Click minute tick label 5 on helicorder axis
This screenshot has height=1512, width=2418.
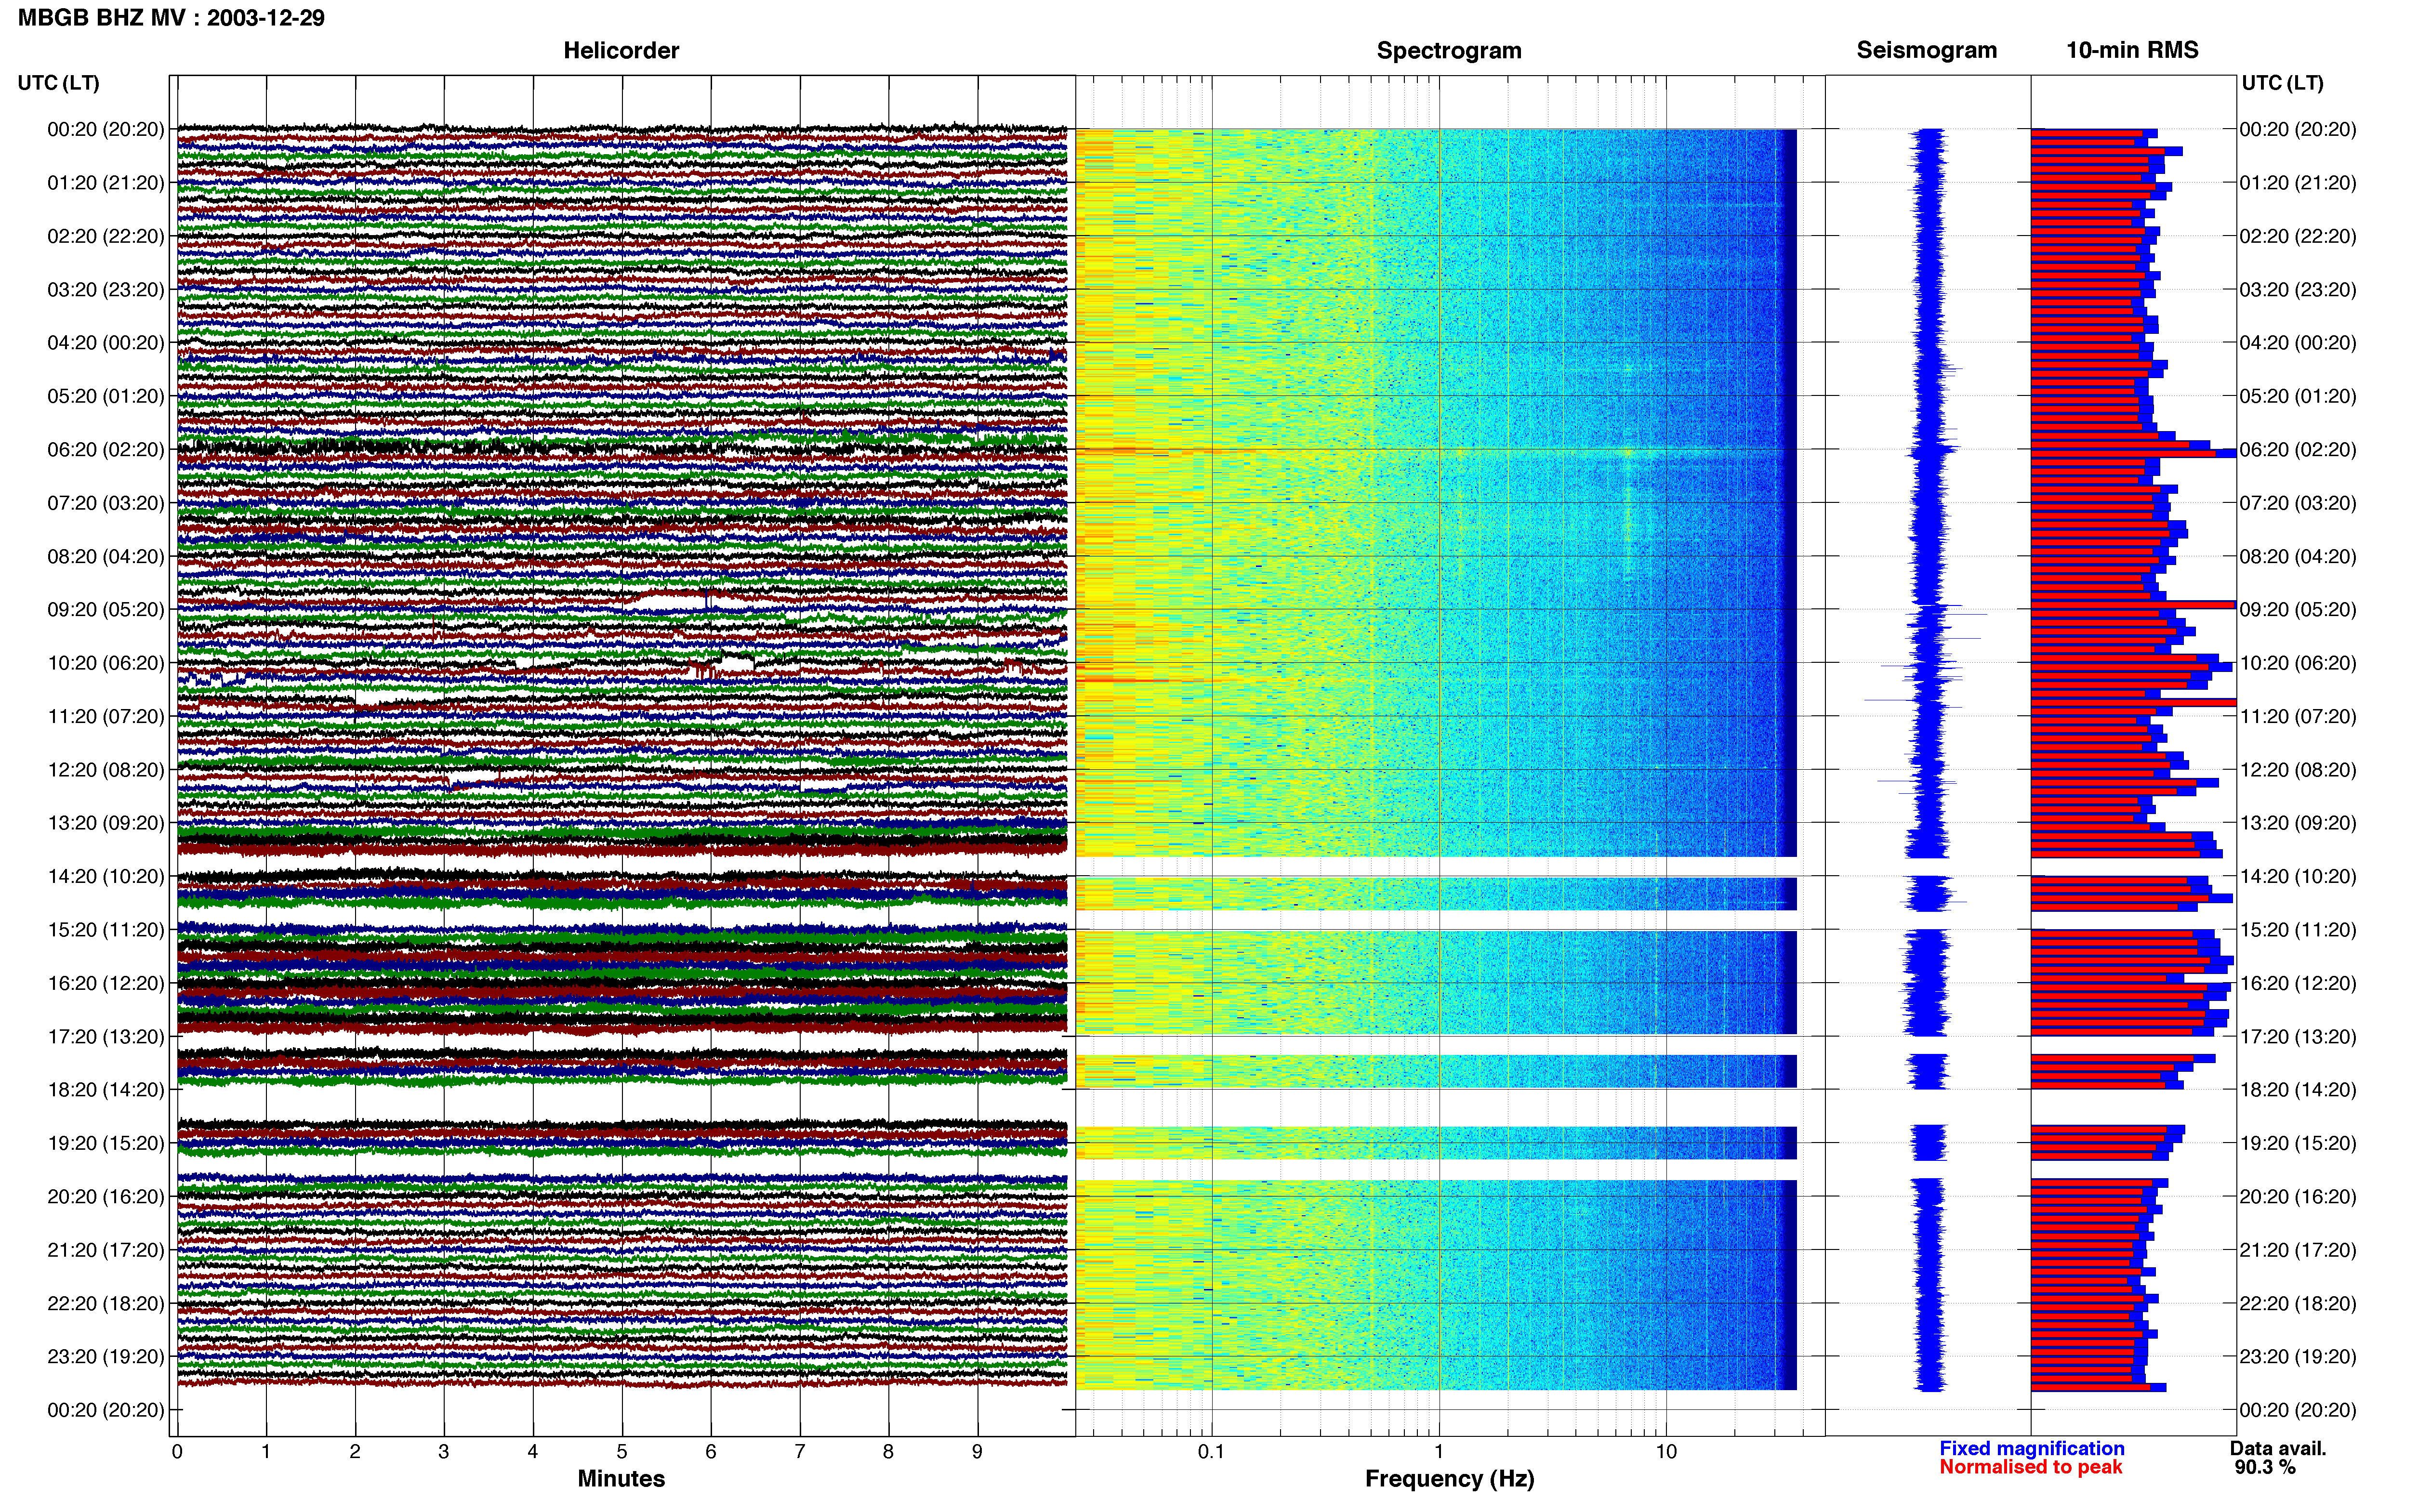pyautogui.click(x=622, y=1452)
